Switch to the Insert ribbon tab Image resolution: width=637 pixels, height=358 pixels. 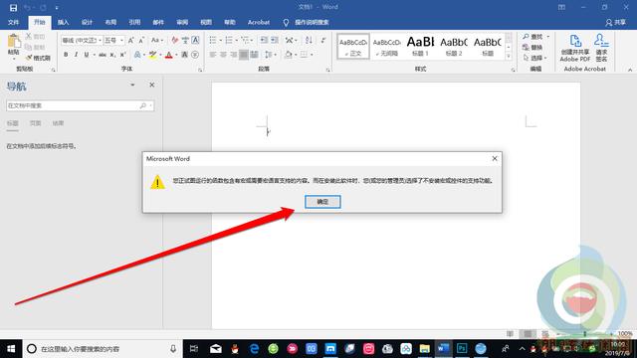coord(63,22)
